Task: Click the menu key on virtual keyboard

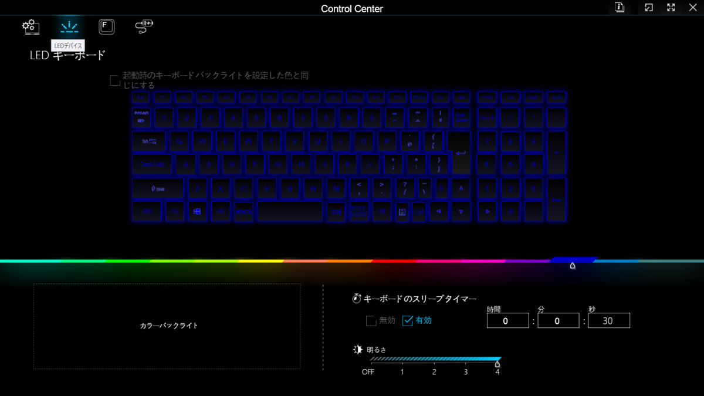Action: click(402, 212)
